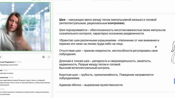Viewport: 175px width, 98px height.
Task: Click timestamp 12:49 in chat
Action: [x=11, y=77]
